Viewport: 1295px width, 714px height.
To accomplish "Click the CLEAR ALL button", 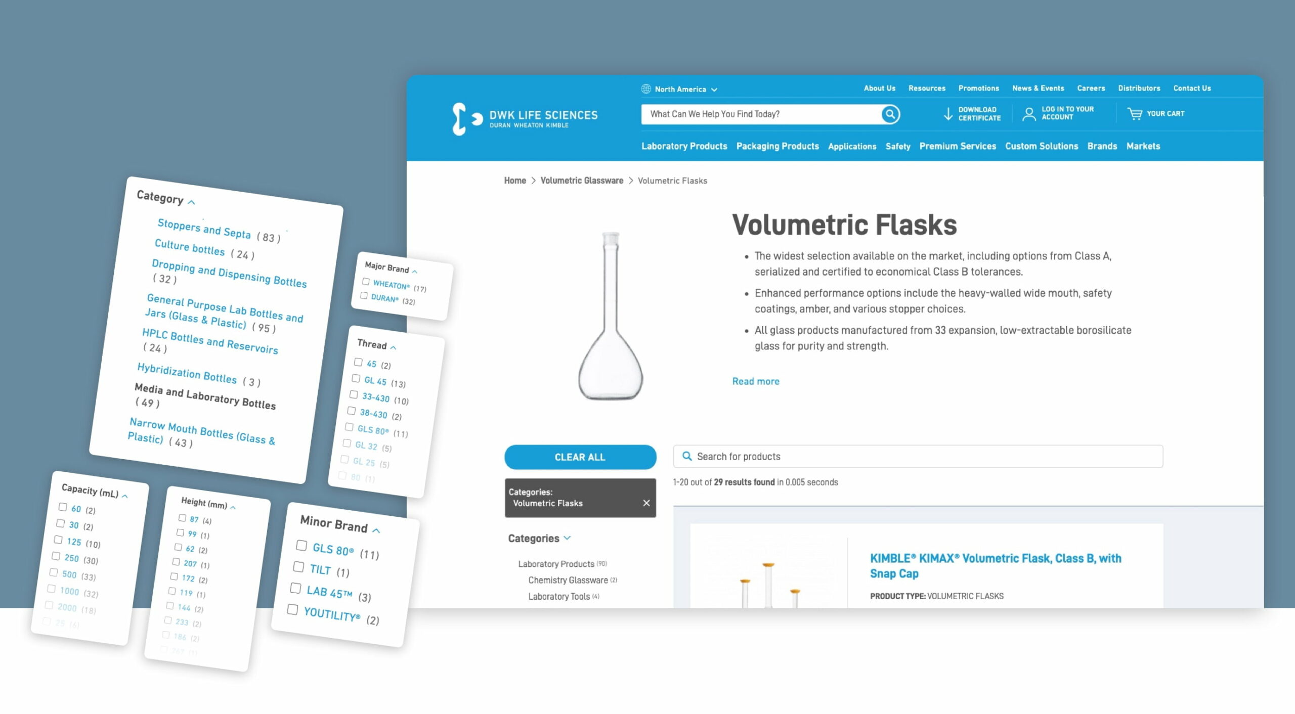I will point(579,456).
